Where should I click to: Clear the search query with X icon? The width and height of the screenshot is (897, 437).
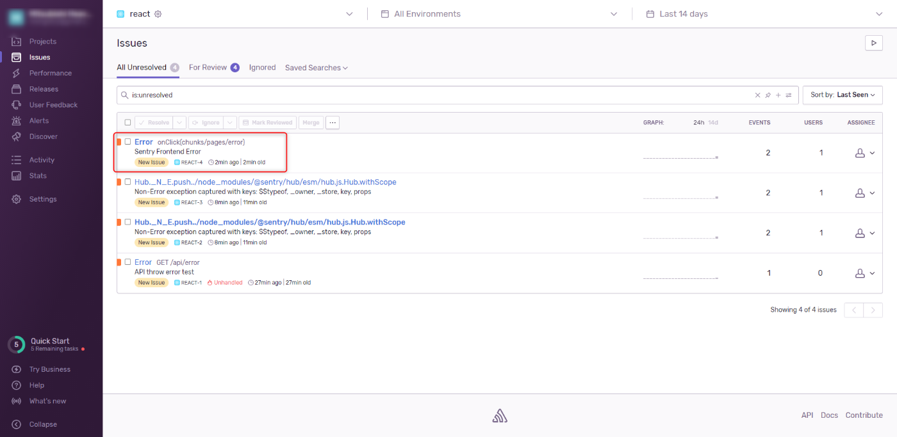coord(757,95)
